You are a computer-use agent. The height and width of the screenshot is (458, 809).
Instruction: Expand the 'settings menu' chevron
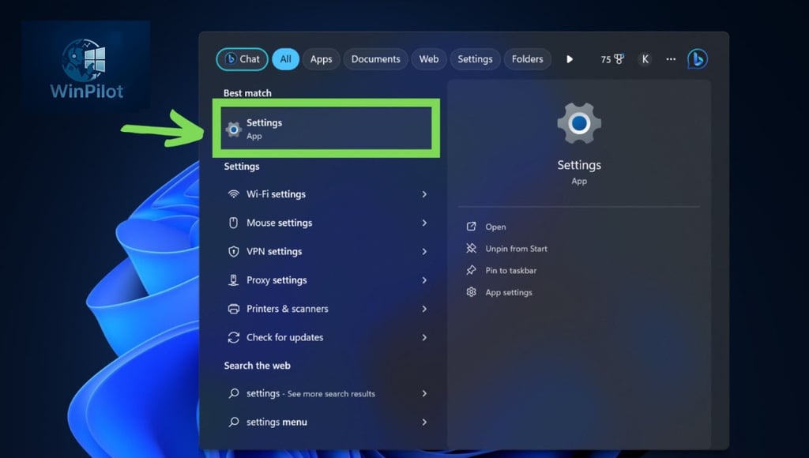[x=424, y=422]
